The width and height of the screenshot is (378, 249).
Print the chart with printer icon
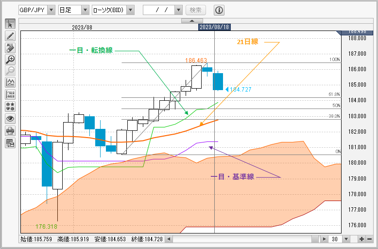tap(10, 130)
